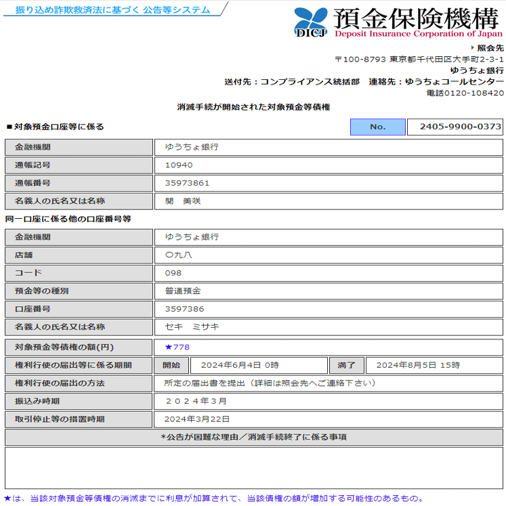Click the DICJ butterfly logo
This screenshot has width=506, height=506.
tap(311, 22)
